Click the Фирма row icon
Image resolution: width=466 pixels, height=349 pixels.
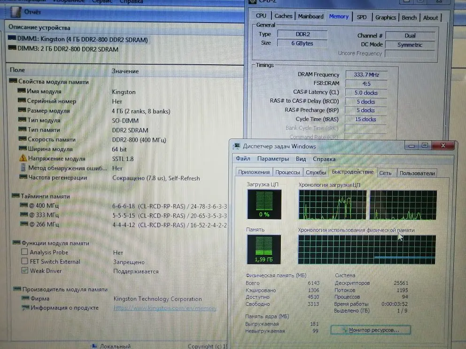click(x=25, y=298)
